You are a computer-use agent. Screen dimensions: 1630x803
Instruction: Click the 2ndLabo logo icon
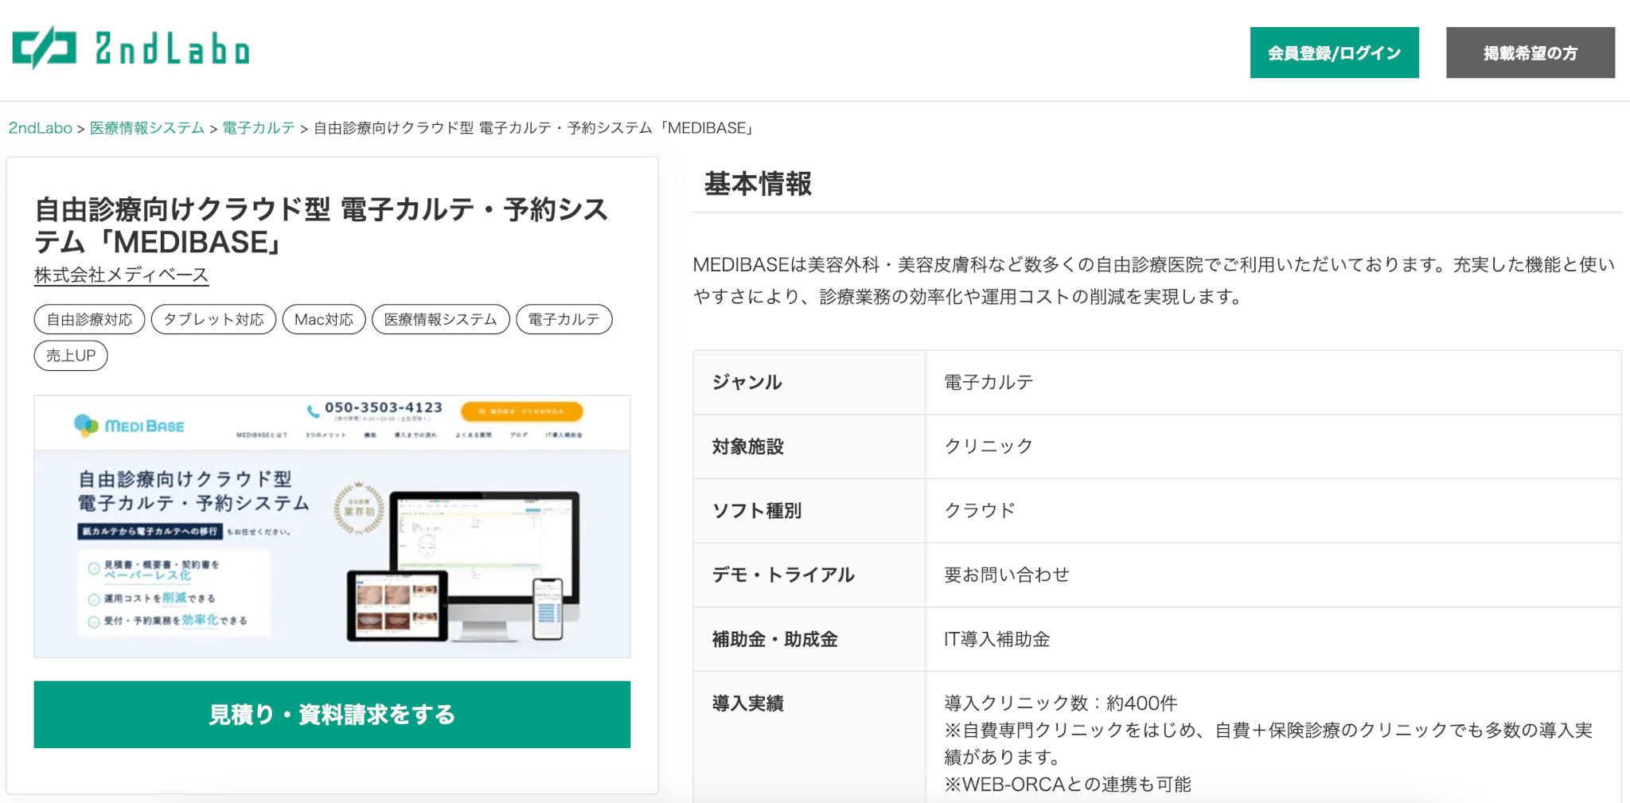(x=44, y=49)
